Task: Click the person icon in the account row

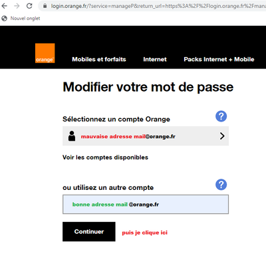Action: 72,136
